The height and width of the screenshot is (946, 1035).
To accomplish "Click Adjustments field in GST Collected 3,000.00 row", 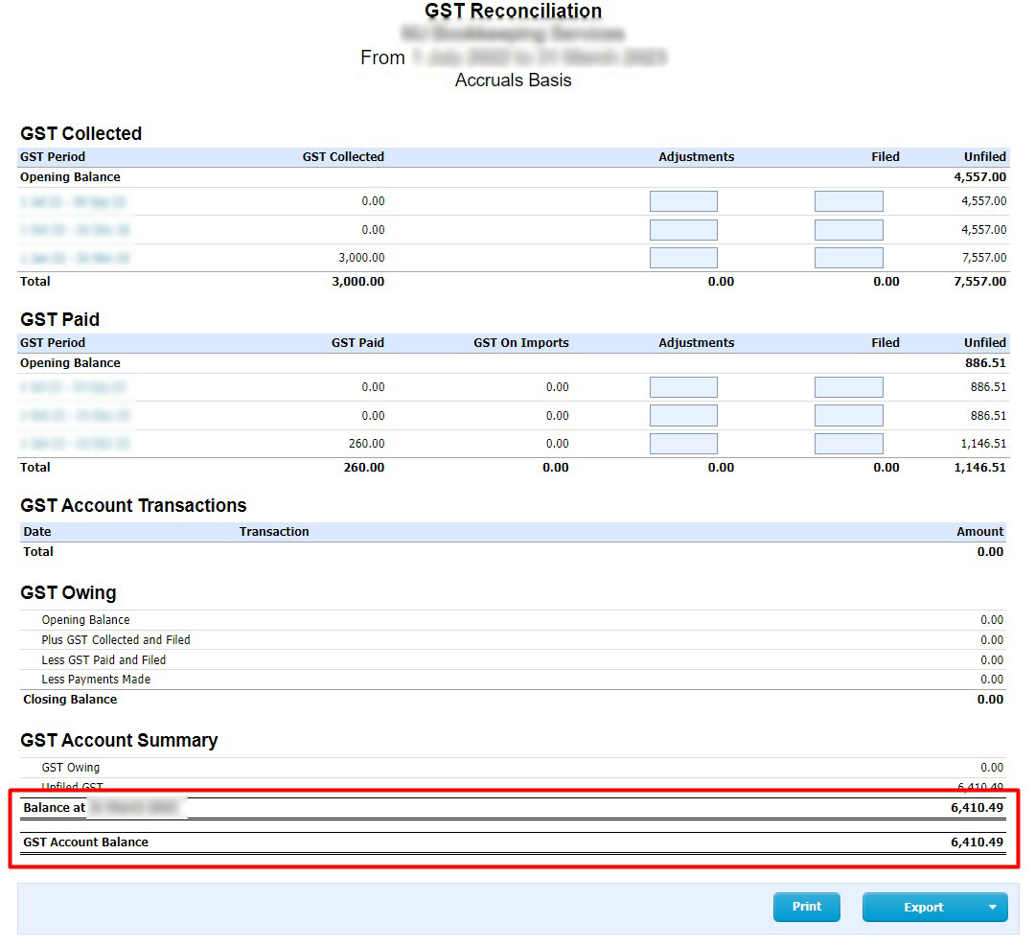I will point(683,258).
